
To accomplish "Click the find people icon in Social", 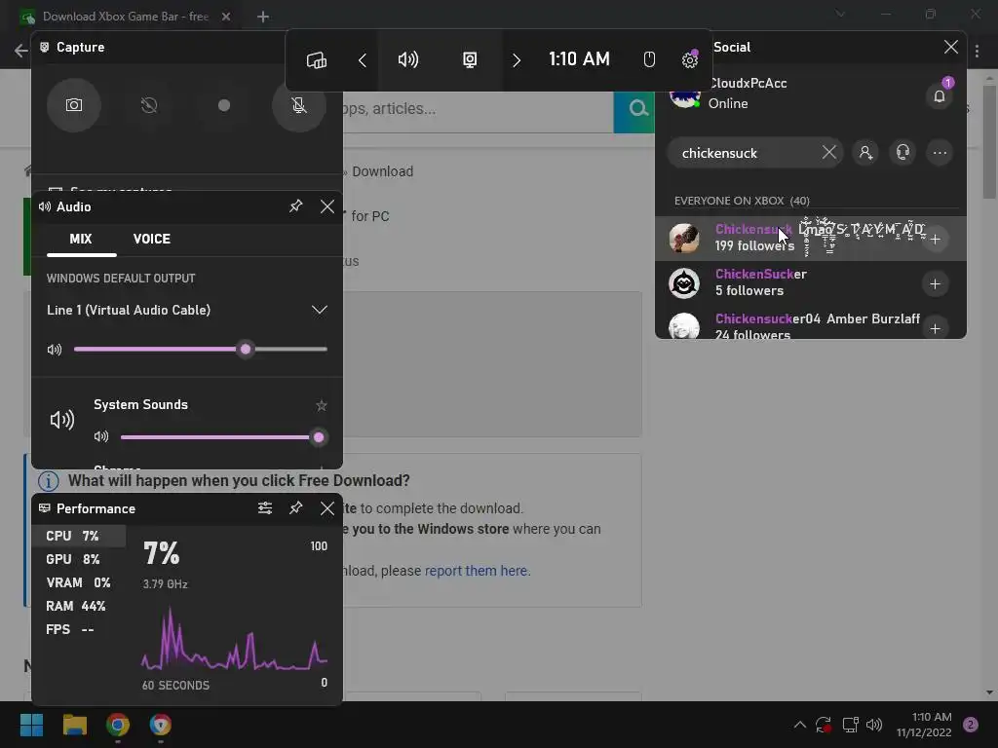I will tap(865, 153).
